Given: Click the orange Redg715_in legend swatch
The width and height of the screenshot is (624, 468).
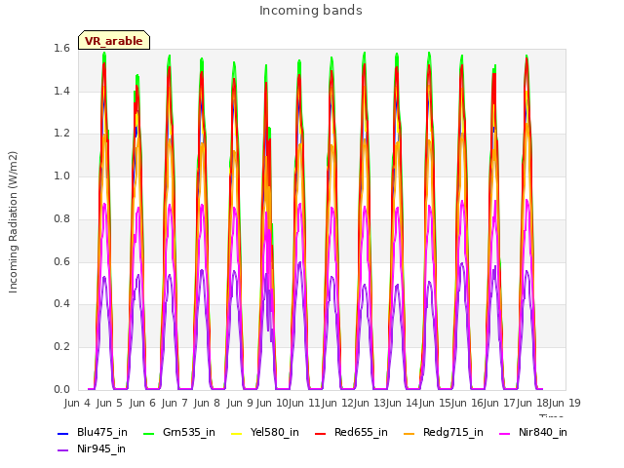Looking at the screenshot, I should 409,433.
